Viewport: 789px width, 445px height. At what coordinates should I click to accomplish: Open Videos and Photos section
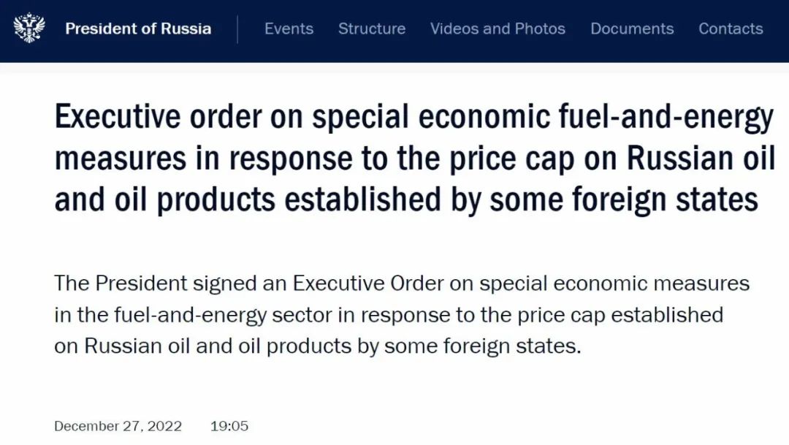pos(498,28)
